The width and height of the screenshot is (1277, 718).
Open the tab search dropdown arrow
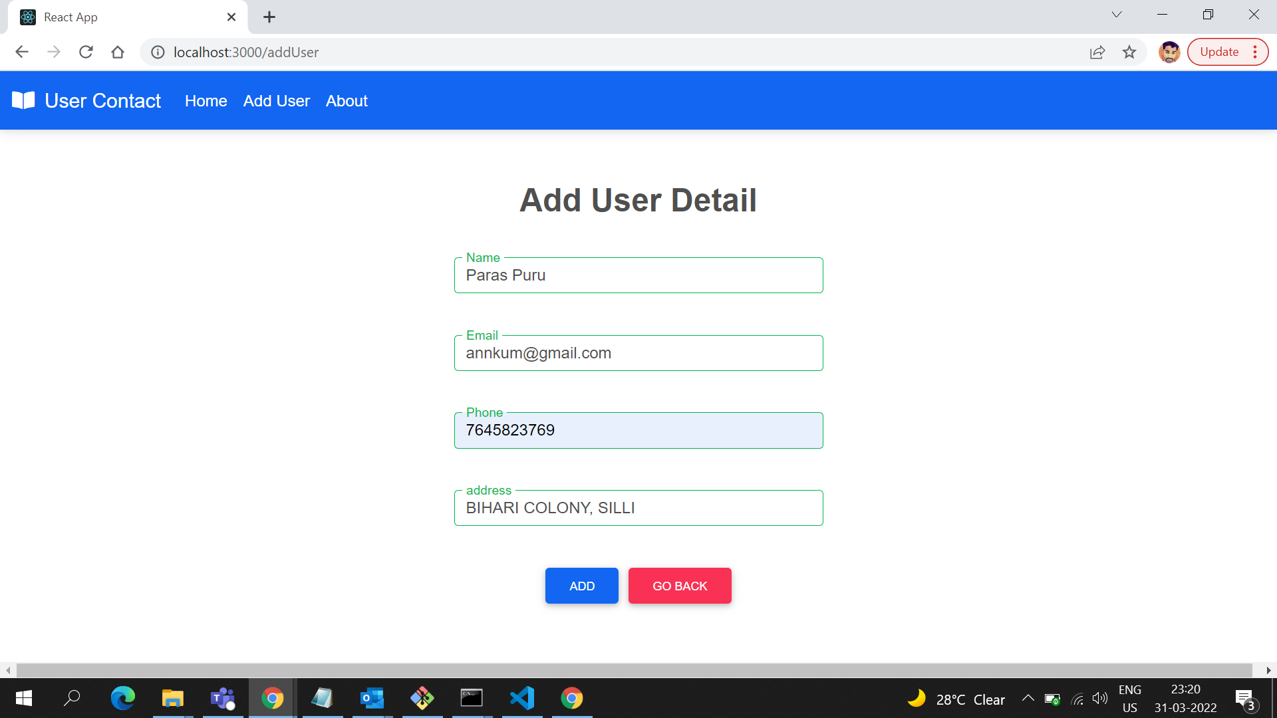(1117, 14)
